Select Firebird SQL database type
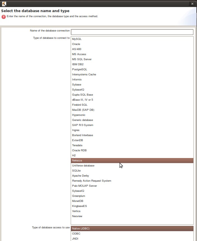This screenshot has height=241, width=197. pos(132,105)
